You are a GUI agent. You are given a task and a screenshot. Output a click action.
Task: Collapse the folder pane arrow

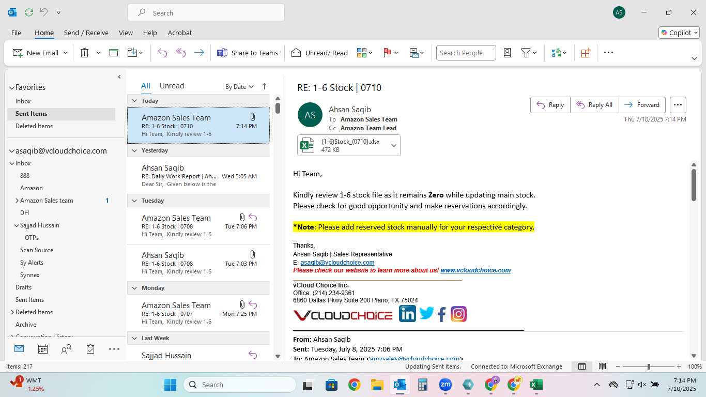pyautogui.click(x=119, y=77)
